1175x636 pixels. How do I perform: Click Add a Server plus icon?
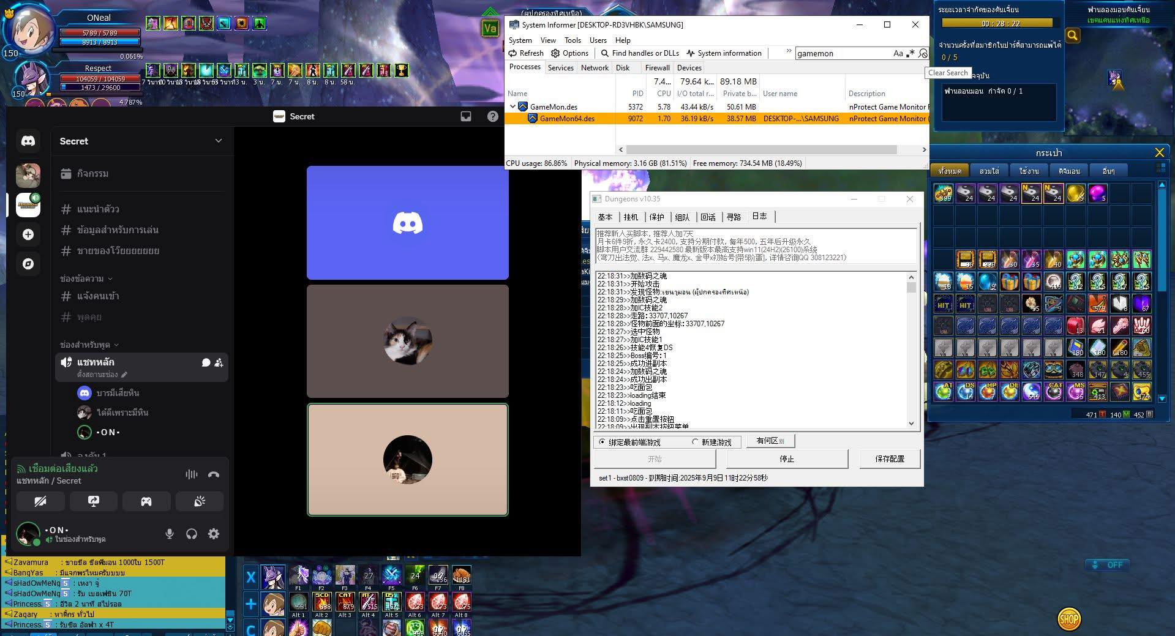tap(28, 234)
